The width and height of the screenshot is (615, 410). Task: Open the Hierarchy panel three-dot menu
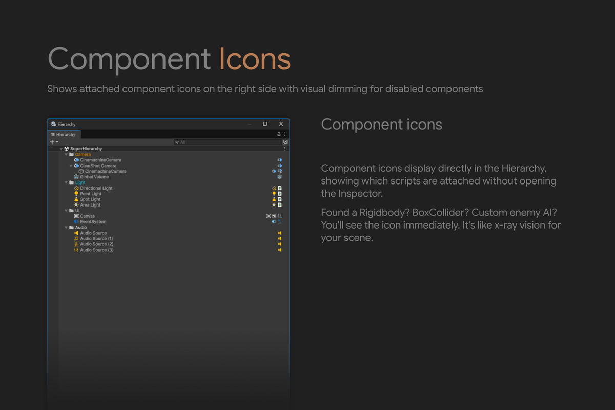pos(285,134)
